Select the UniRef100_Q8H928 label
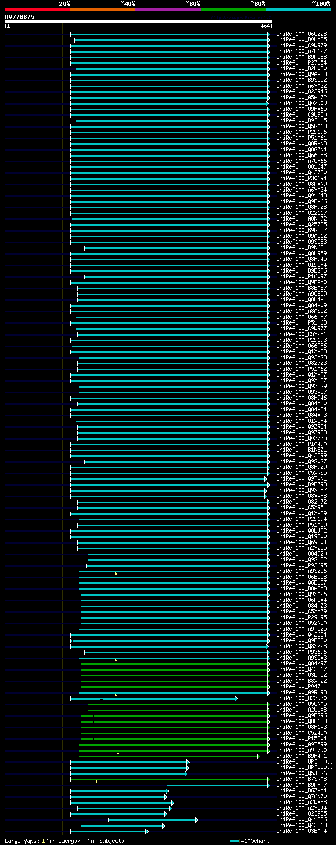This screenshot has height=845, width=336. [301, 207]
